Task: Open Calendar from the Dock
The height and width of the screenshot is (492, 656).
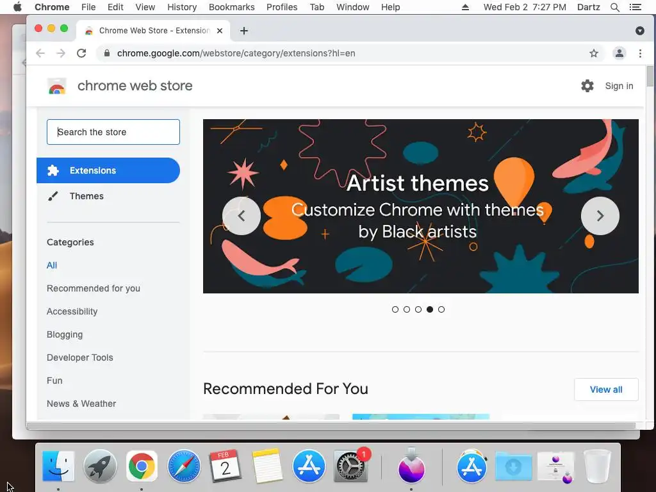Action: pos(225,466)
